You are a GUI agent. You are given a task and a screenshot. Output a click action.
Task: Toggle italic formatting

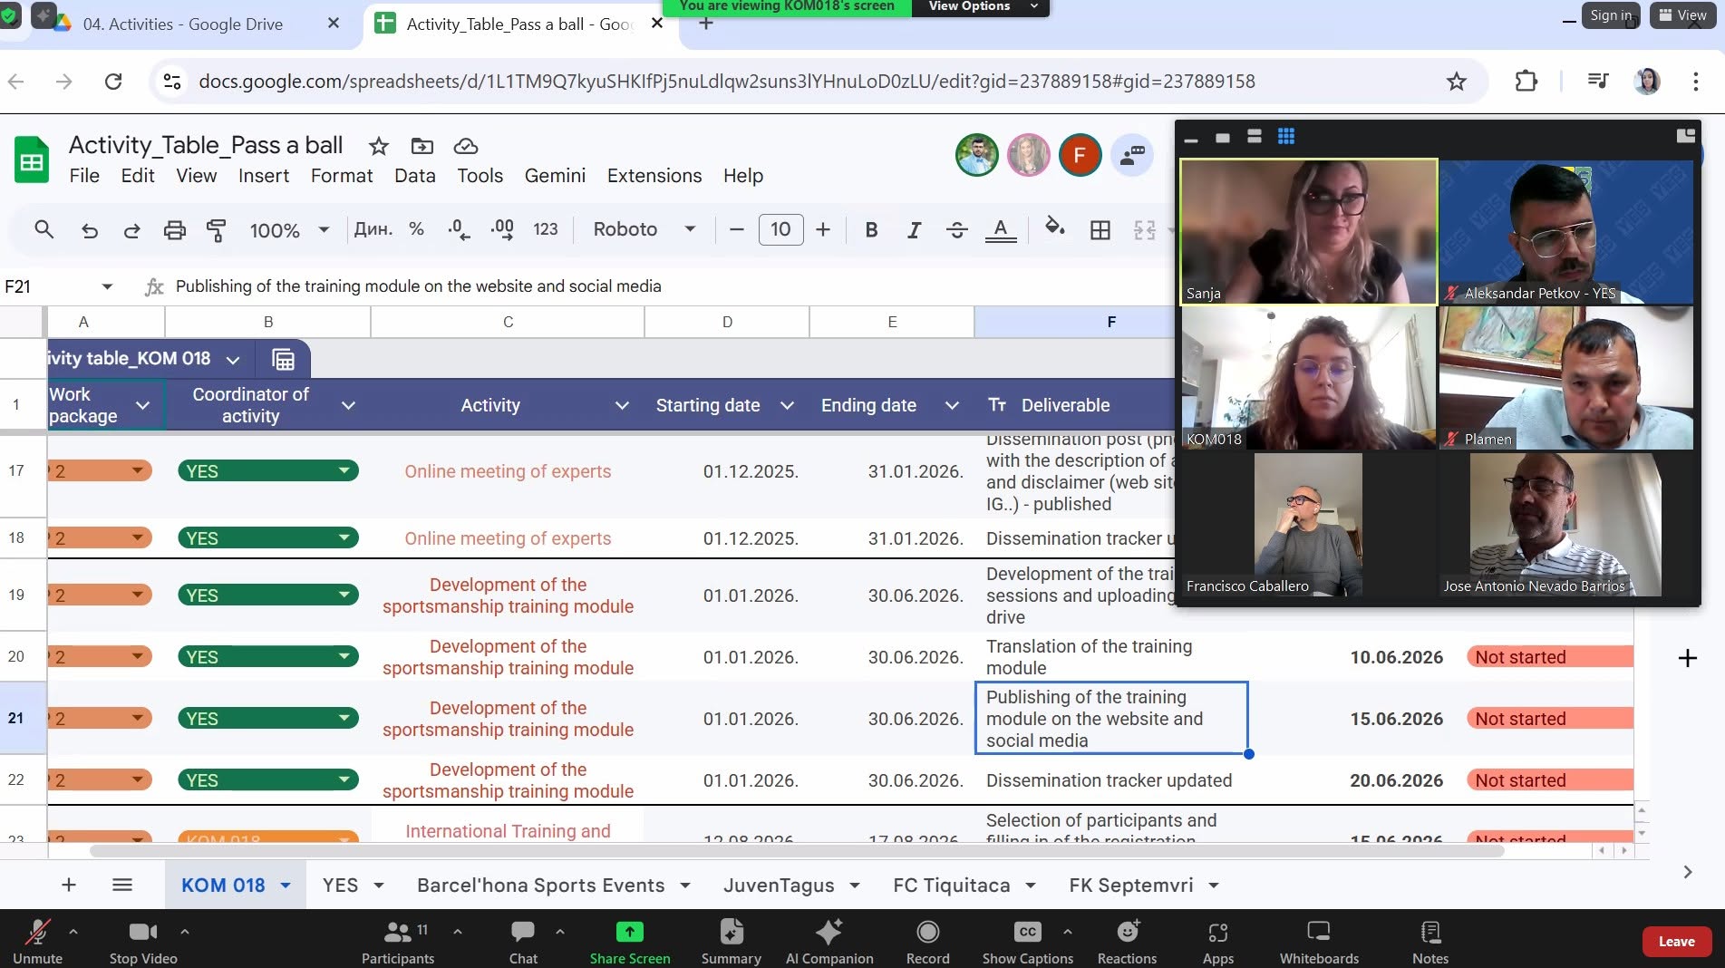pos(914,229)
